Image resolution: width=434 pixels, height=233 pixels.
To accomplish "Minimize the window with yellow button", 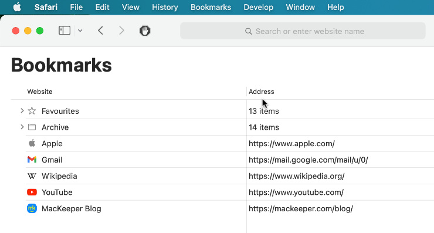I will point(28,31).
